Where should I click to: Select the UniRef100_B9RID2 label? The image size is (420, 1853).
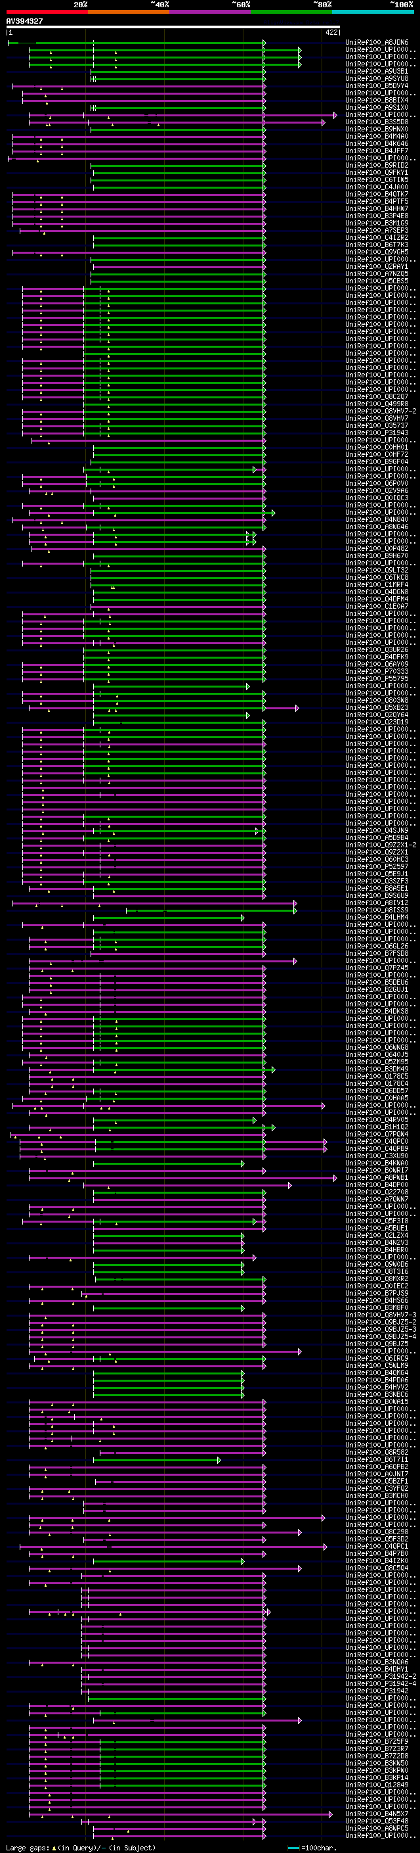[x=377, y=166]
